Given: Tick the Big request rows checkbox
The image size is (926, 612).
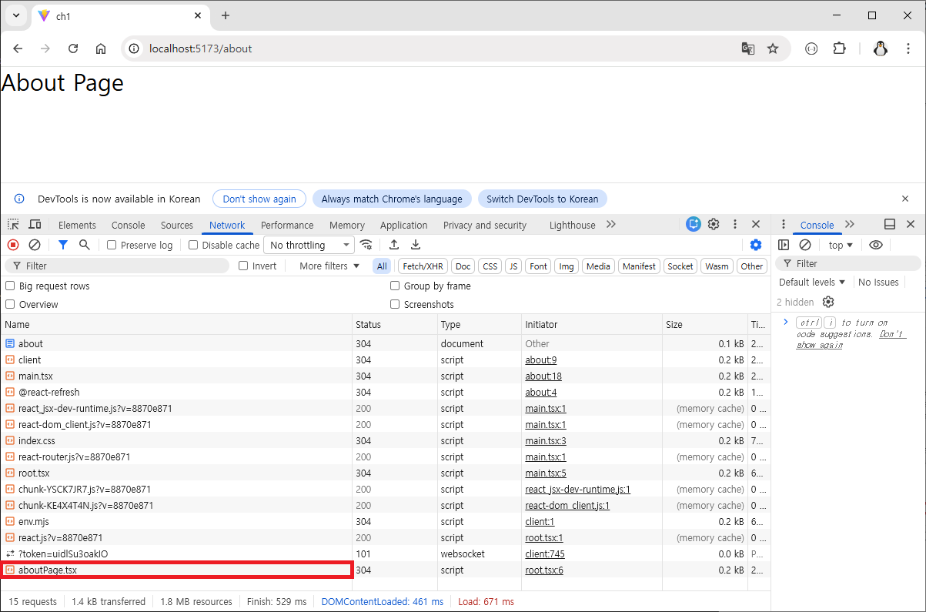Looking at the screenshot, I should point(10,286).
